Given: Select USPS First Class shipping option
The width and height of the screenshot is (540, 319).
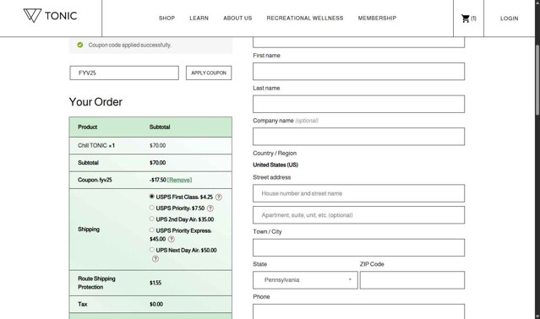Looking at the screenshot, I should [x=151, y=197].
